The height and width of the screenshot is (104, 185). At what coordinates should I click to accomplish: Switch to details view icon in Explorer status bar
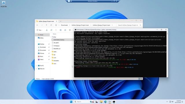coord(139,79)
